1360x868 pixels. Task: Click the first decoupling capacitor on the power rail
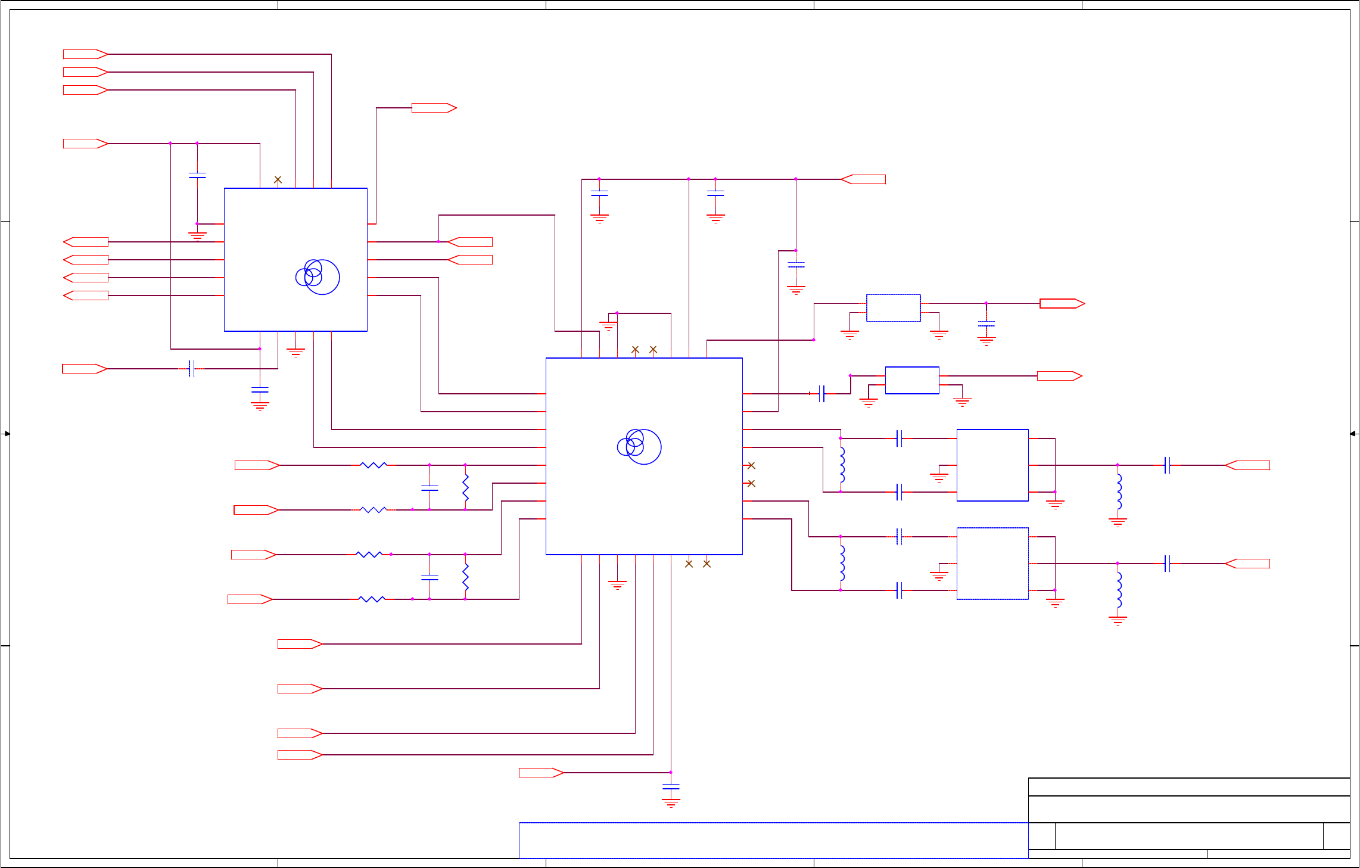(599, 193)
